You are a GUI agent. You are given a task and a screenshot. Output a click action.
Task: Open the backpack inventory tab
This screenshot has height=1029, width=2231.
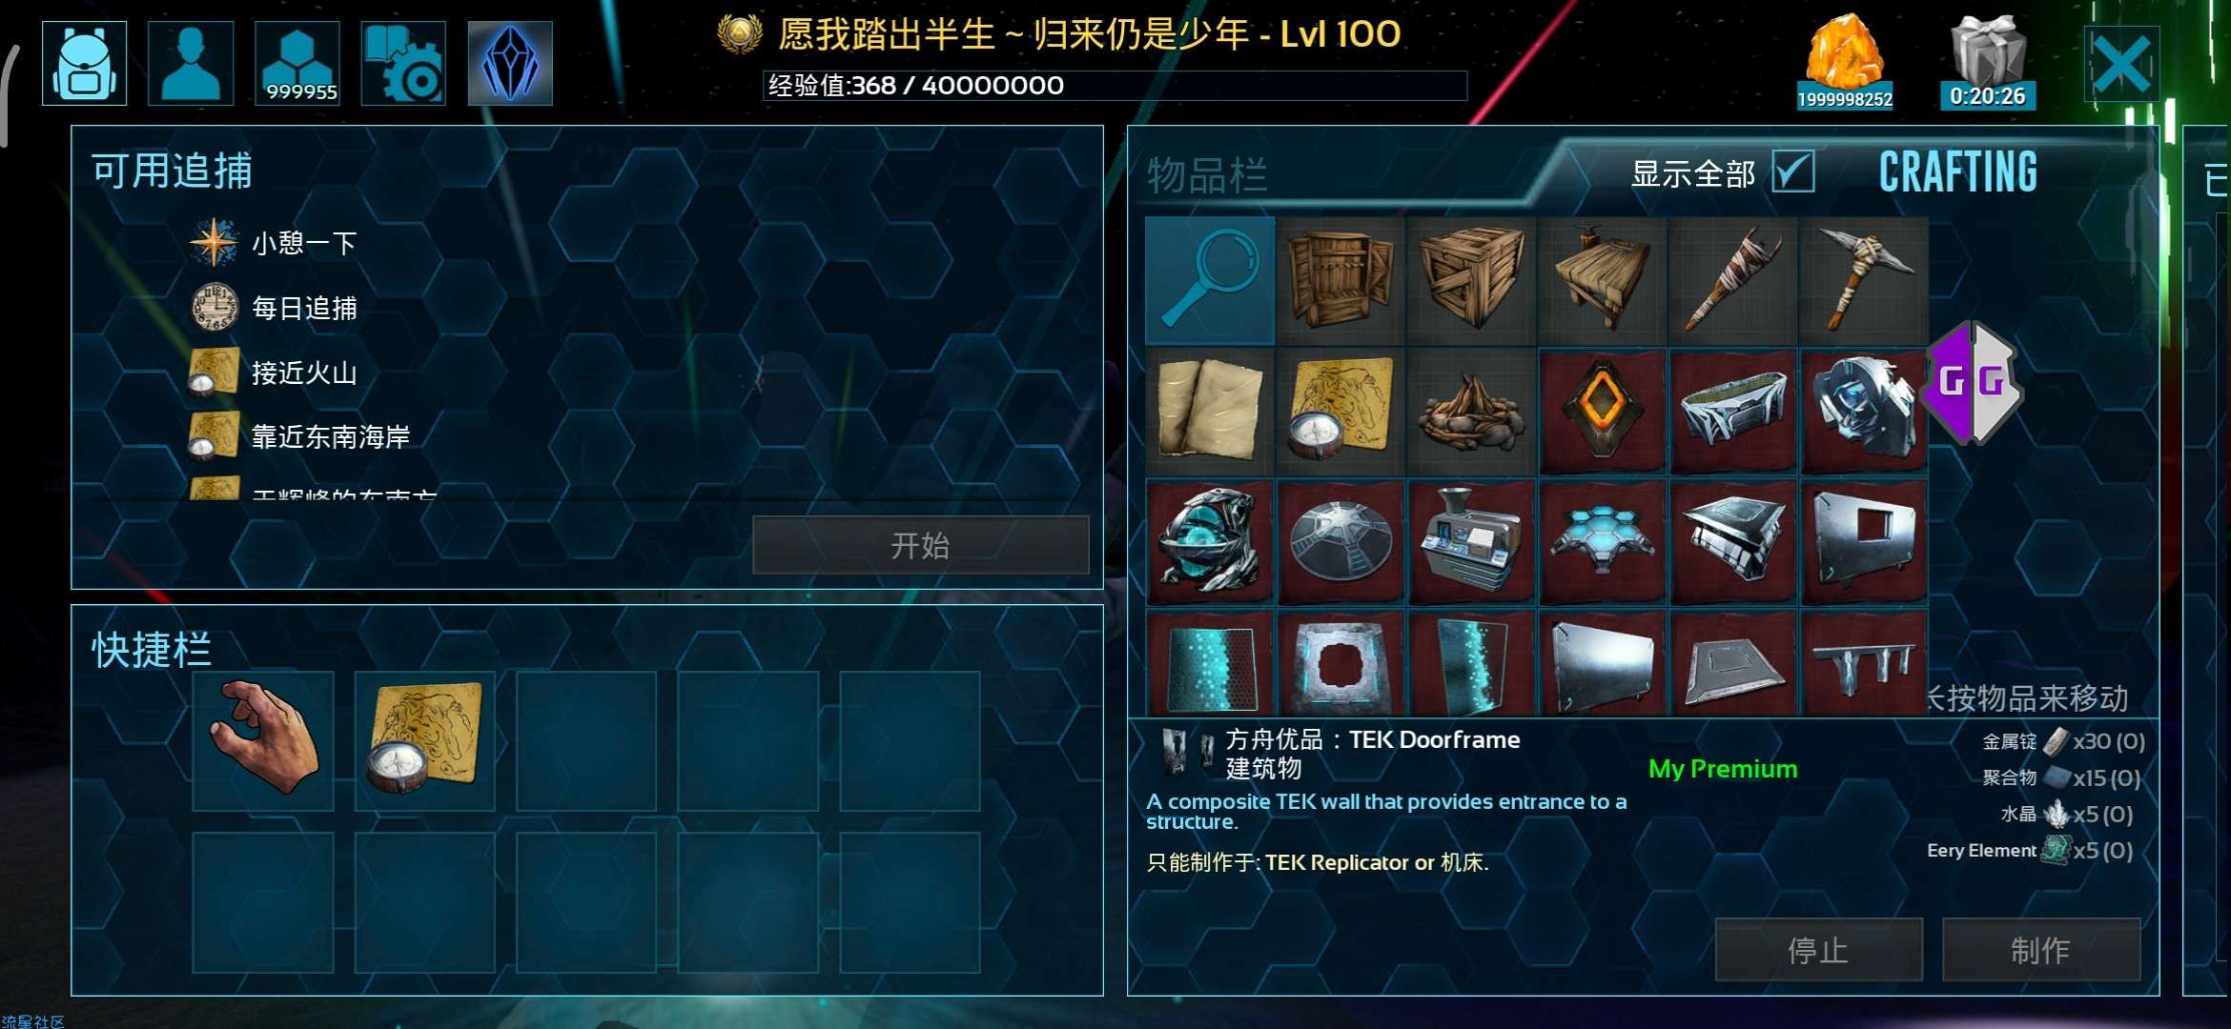[85, 63]
